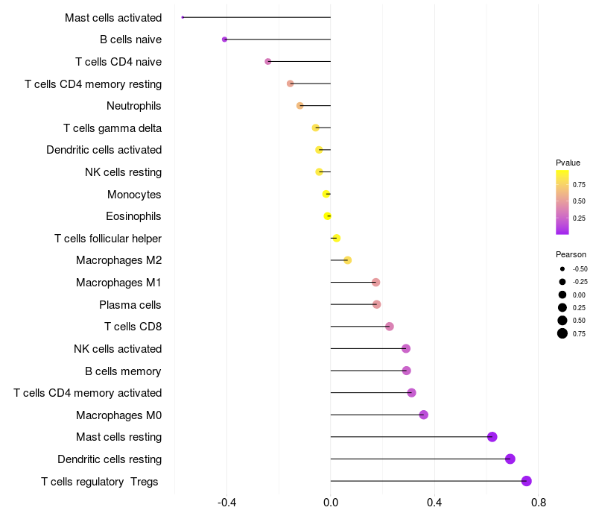The height and width of the screenshot is (522, 596).
Task: Select the B cells naive dot
Action: [225, 40]
